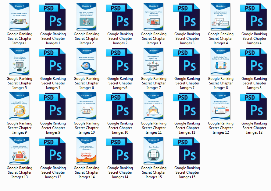Select the PSD file icon for Chapter Iamges 7
This screenshot has width=271, height=191.
(187, 62)
